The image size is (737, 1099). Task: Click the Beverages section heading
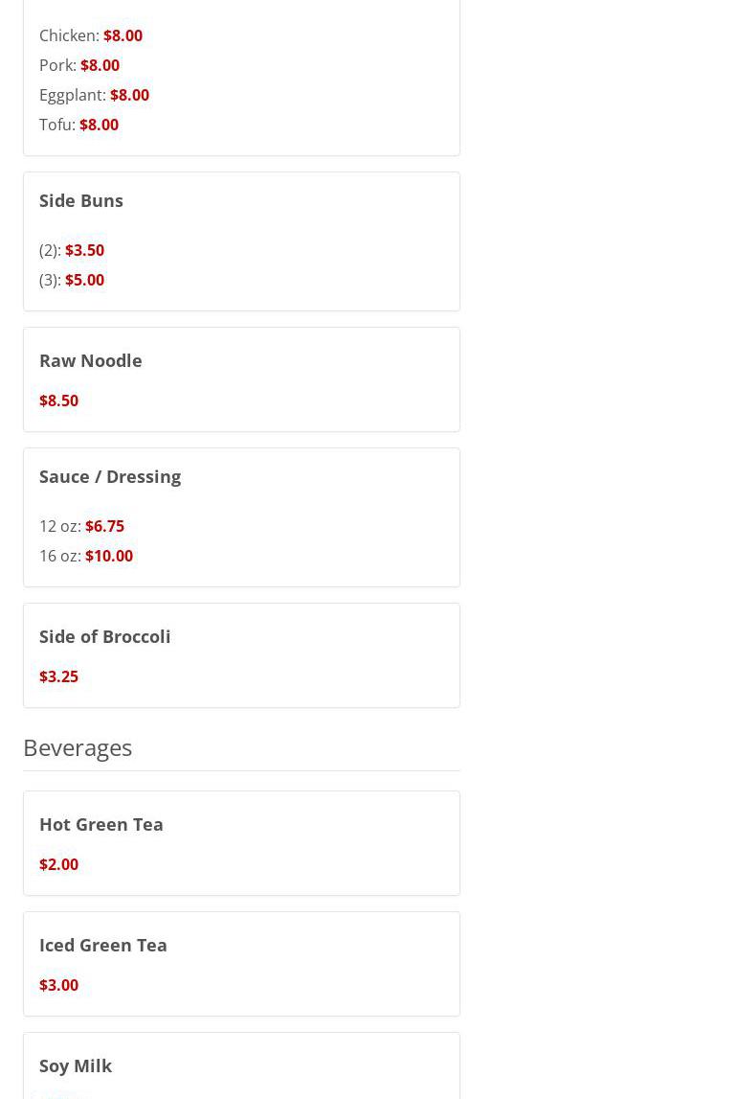coord(78,747)
